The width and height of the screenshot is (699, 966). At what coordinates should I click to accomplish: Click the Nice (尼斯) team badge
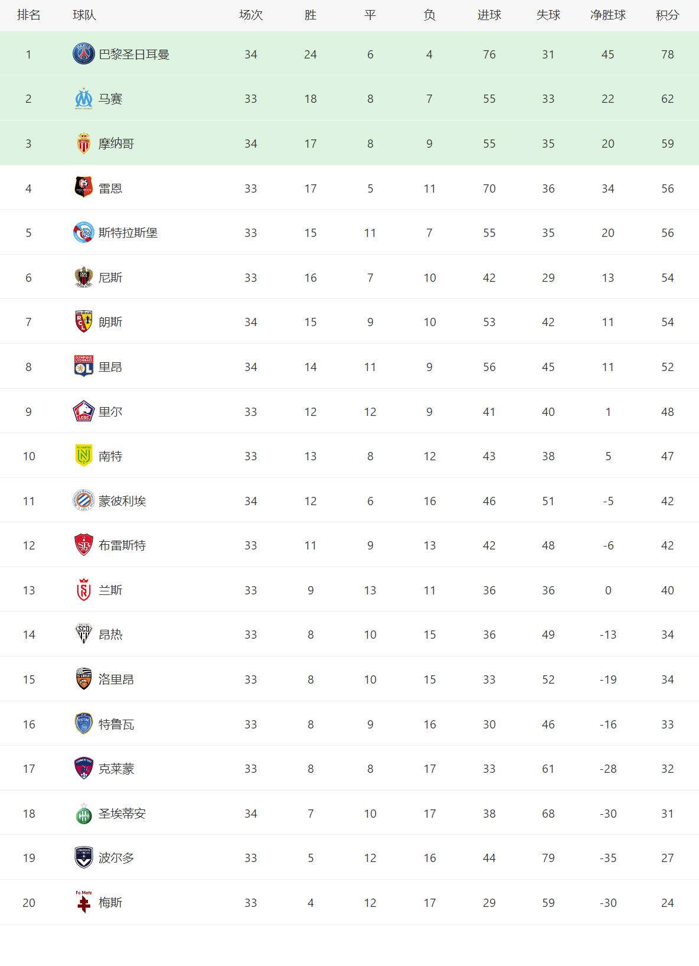pyautogui.click(x=83, y=278)
